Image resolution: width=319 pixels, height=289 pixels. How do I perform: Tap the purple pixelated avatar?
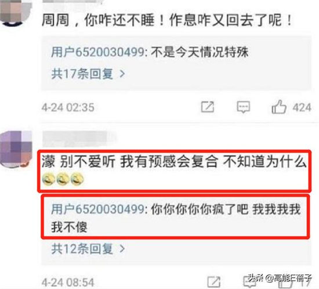tap(16, 149)
